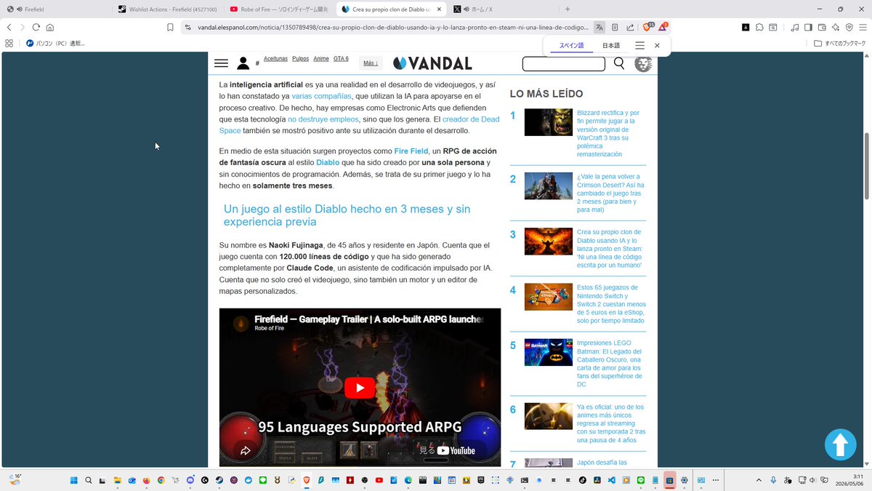This screenshot has width=872, height=491.
Task: Switch to the ホーム / X tab
Action: [x=501, y=9]
